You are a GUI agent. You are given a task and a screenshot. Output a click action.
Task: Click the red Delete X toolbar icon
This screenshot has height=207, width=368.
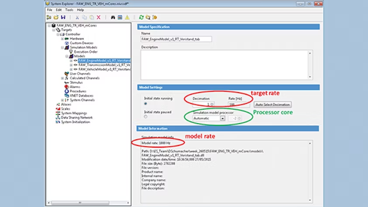click(99, 17)
